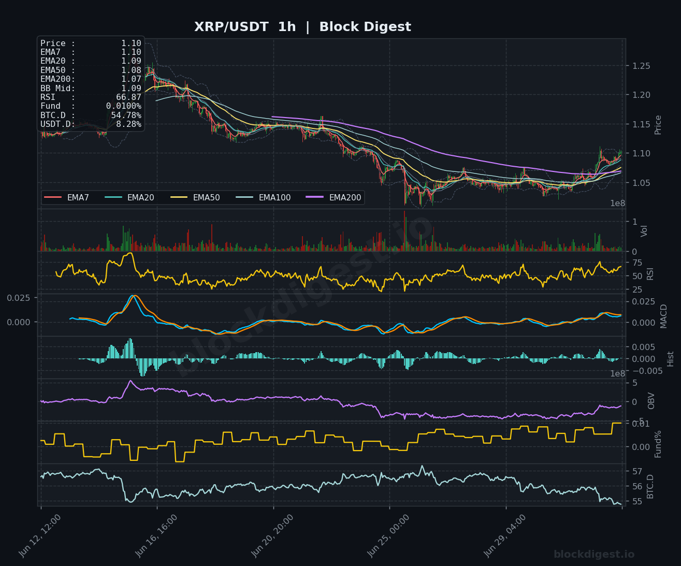Click the Fund% axis label
Screen dimensions: 681x566
(x=658, y=444)
